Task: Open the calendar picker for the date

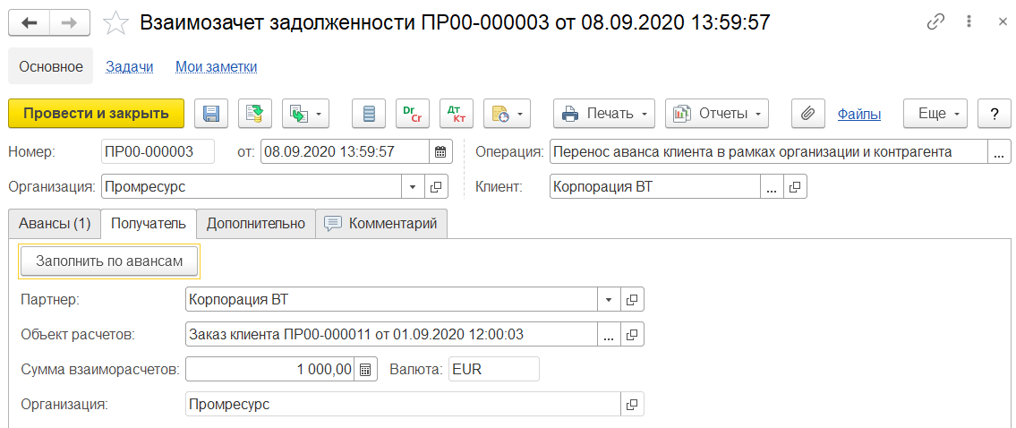Action: coord(441,151)
